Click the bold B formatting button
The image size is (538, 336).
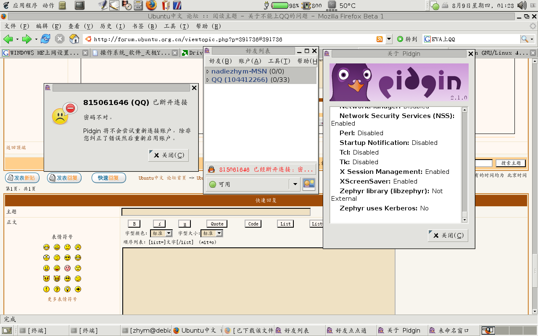tap(134, 224)
